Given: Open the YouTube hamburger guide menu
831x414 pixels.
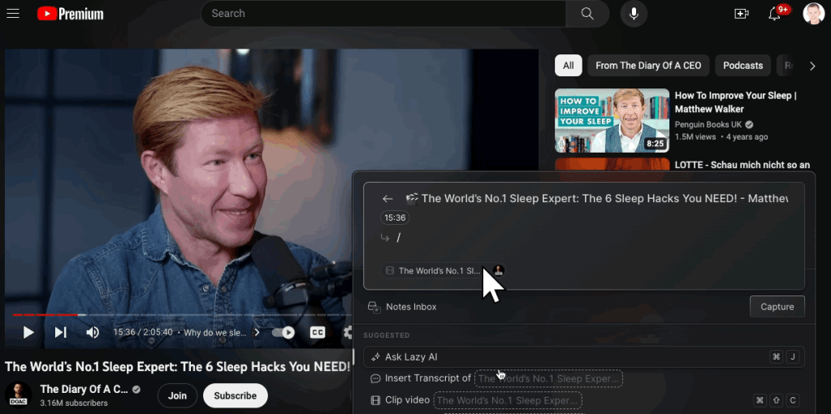Looking at the screenshot, I should (13, 14).
